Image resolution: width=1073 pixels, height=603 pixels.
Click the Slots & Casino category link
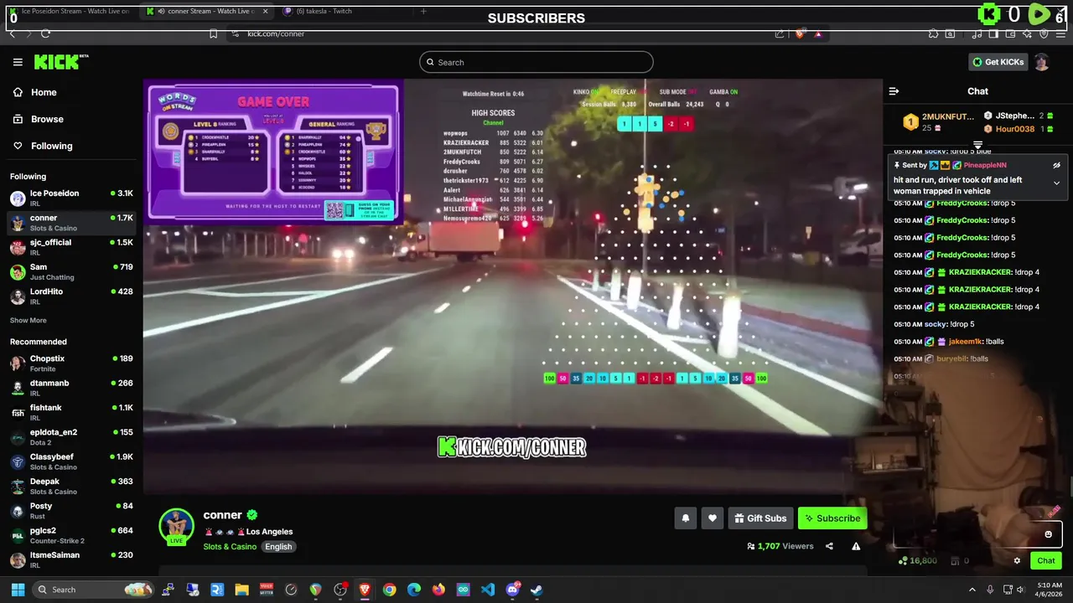tap(230, 547)
